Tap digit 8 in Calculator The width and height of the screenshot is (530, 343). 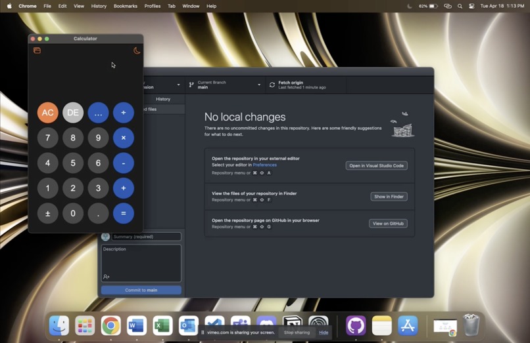(x=73, y=138)
